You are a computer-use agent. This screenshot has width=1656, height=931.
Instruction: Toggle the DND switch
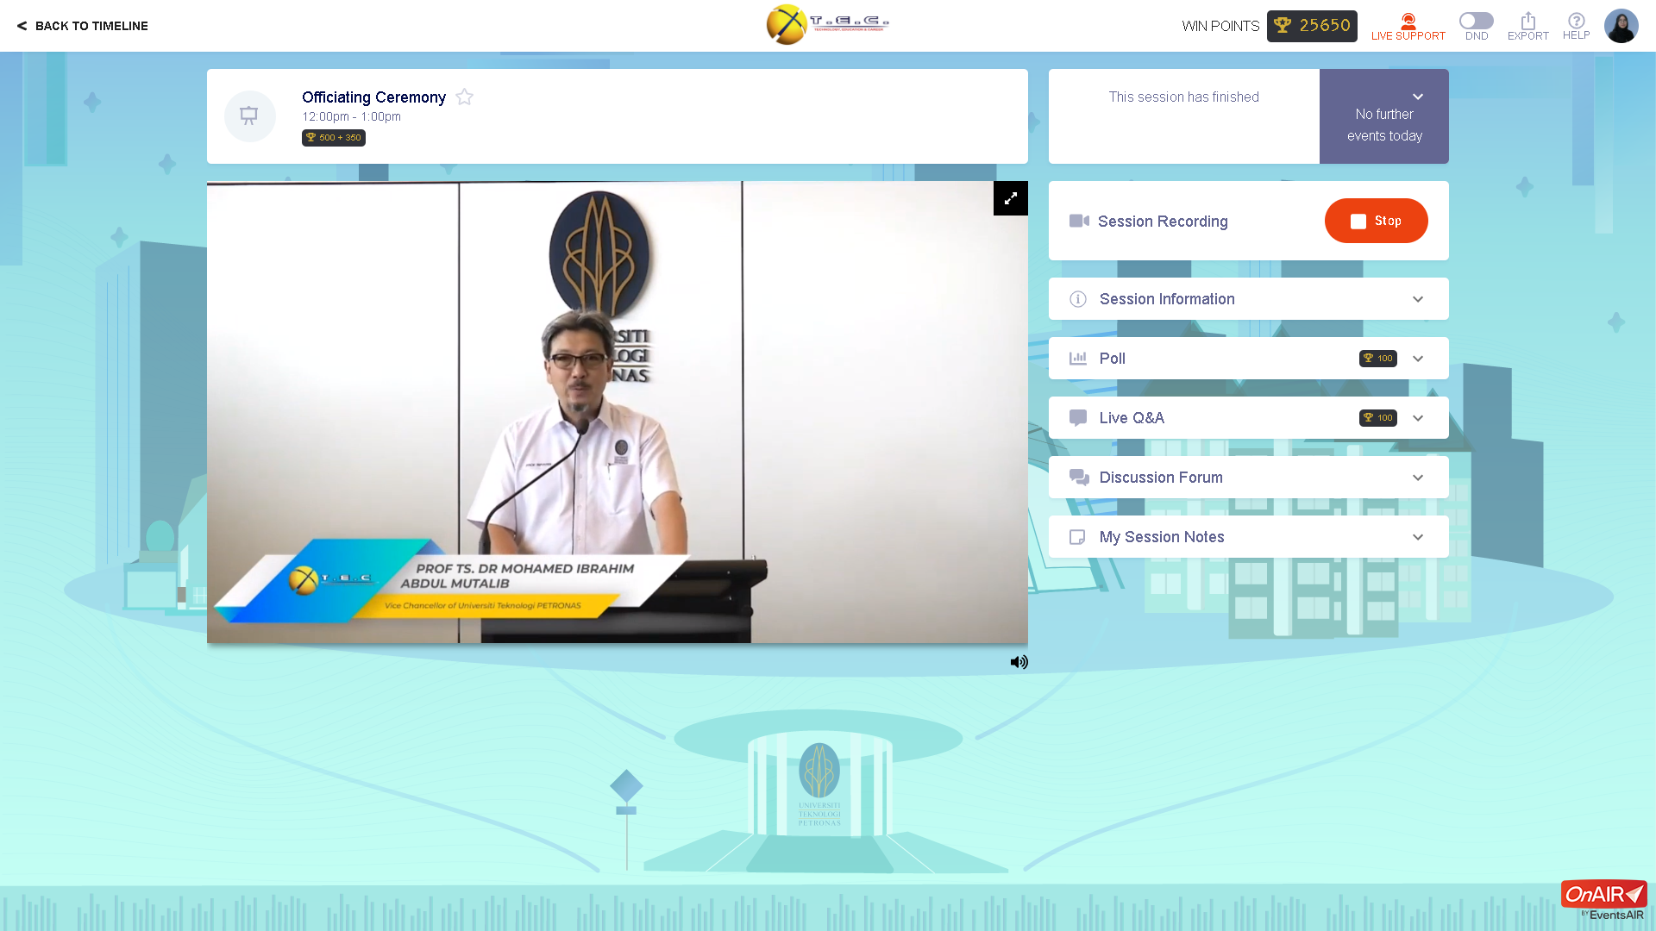pos(1476,21)
